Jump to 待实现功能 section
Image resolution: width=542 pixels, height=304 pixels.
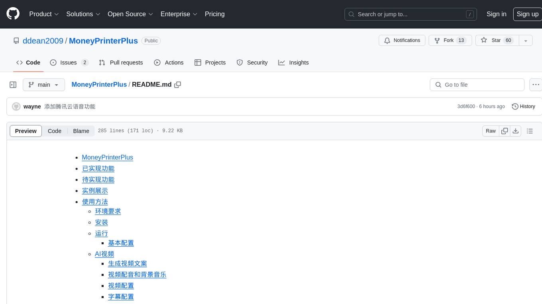click(98, 180)
